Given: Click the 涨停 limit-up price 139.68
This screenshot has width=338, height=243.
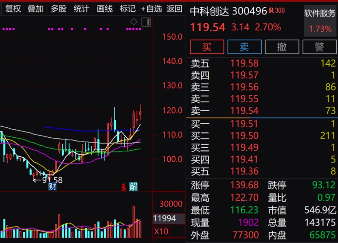Looking at the screenshot, I should pyautogui.click(x=244, y=185).
